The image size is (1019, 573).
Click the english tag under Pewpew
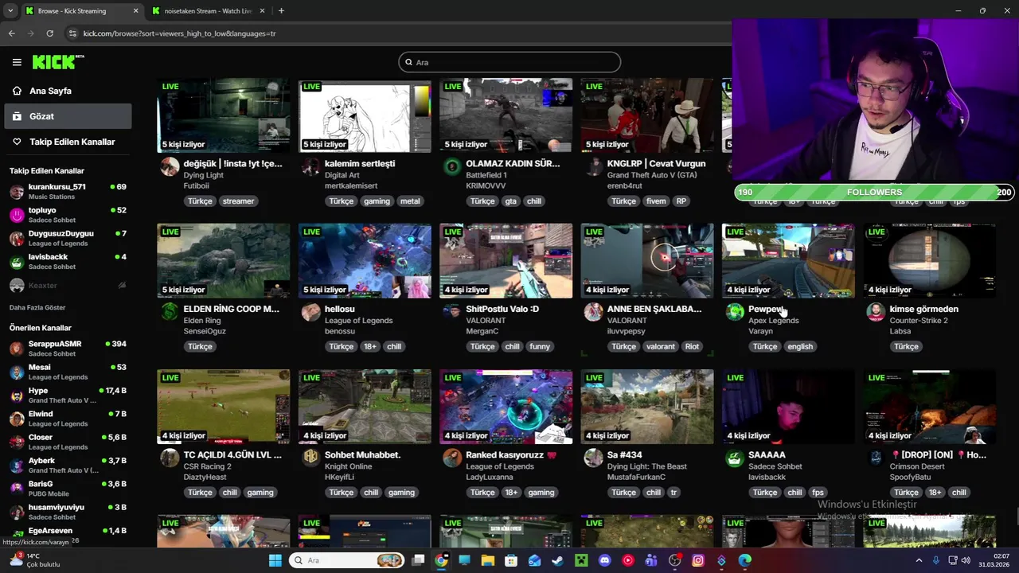(800, 347)
